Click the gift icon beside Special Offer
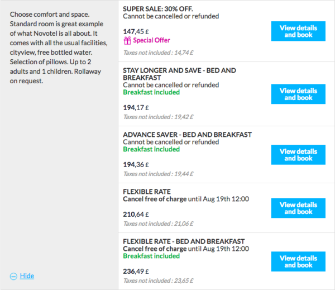The height and width of the screenshot is (290, 335). (127, 40)
